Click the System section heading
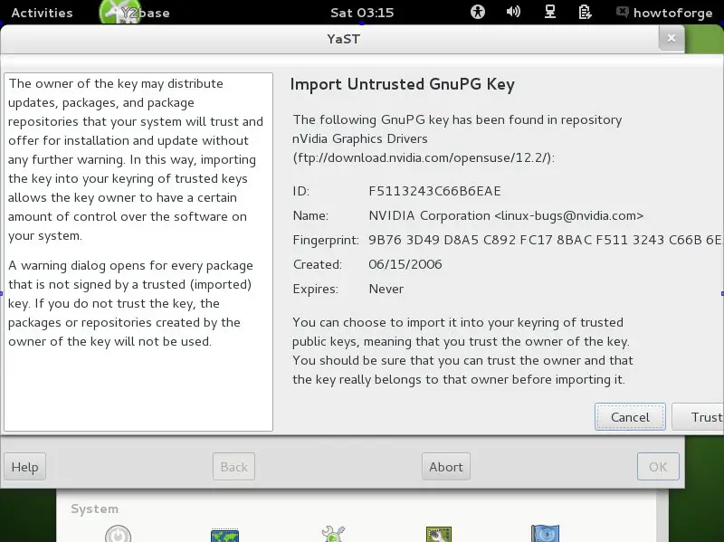This screenshot has height=542, width=724. tap(95, 509)
